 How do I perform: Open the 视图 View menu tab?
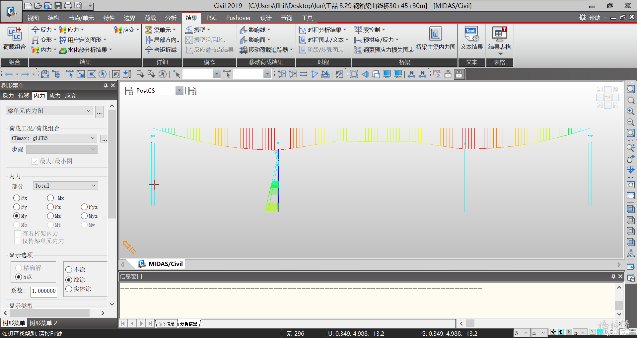tap(33, 18)
